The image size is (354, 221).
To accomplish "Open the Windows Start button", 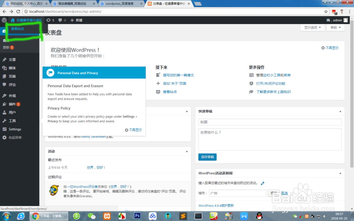I will [x=6, y=216].
